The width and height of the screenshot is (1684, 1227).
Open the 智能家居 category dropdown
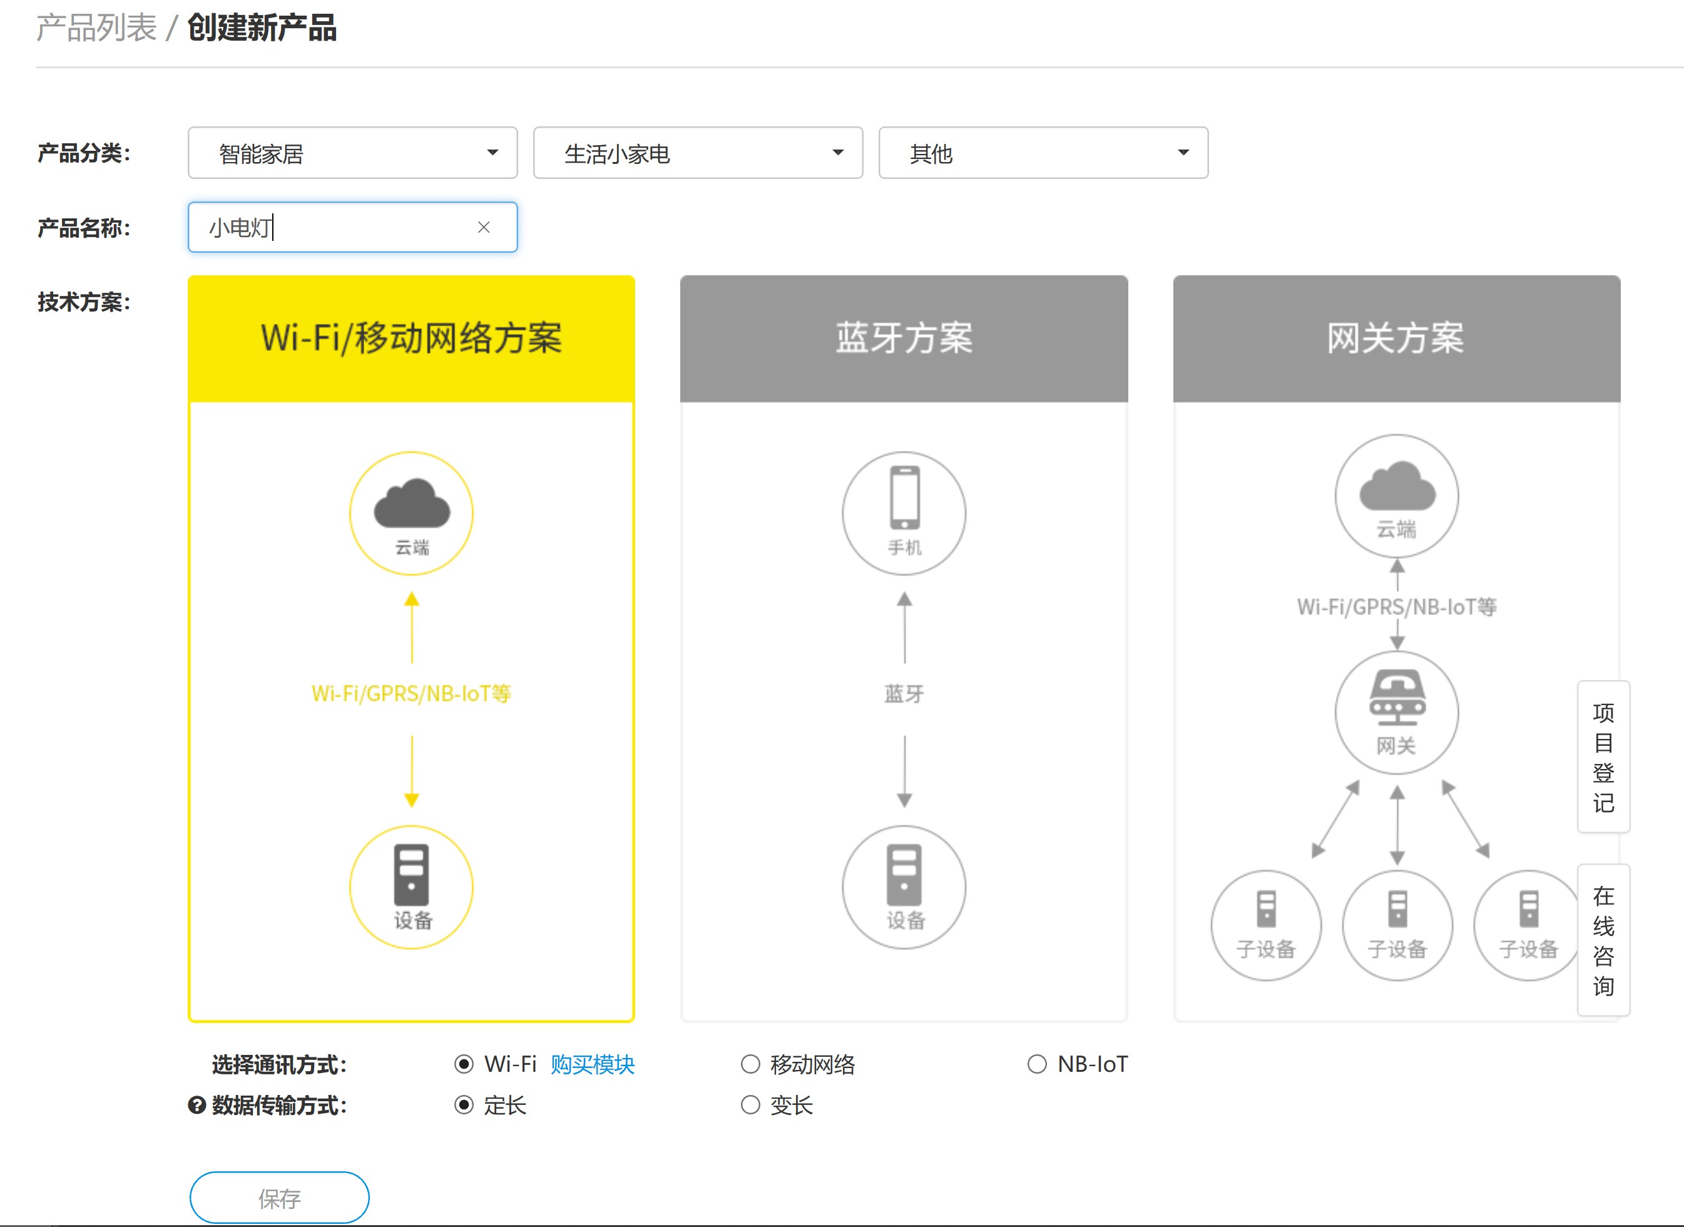point(352,153)
